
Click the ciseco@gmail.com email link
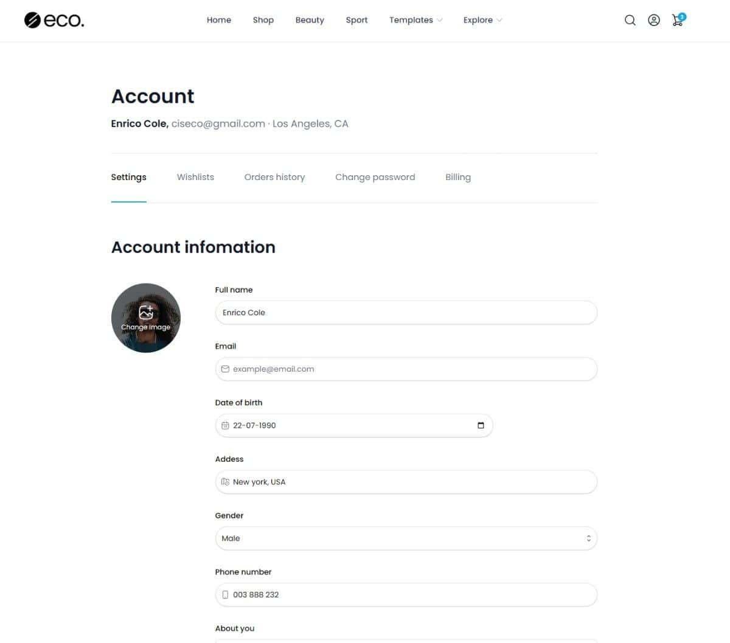point(218,123)
